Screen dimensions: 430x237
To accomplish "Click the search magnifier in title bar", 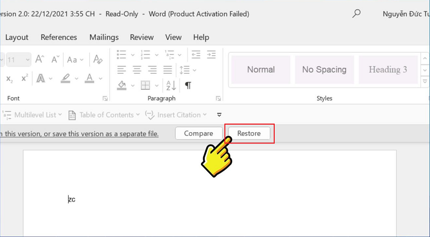I will point(356,15).
